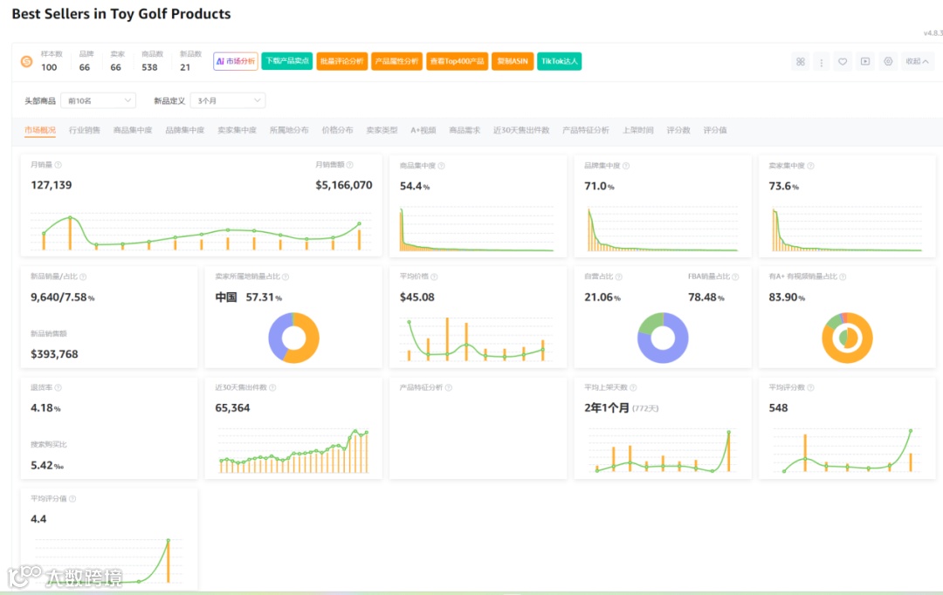The width and height of the screenshot is (943, 595).
Task: Click the 自营占比 FBA donut chart
Action: [x=663, y=338]
